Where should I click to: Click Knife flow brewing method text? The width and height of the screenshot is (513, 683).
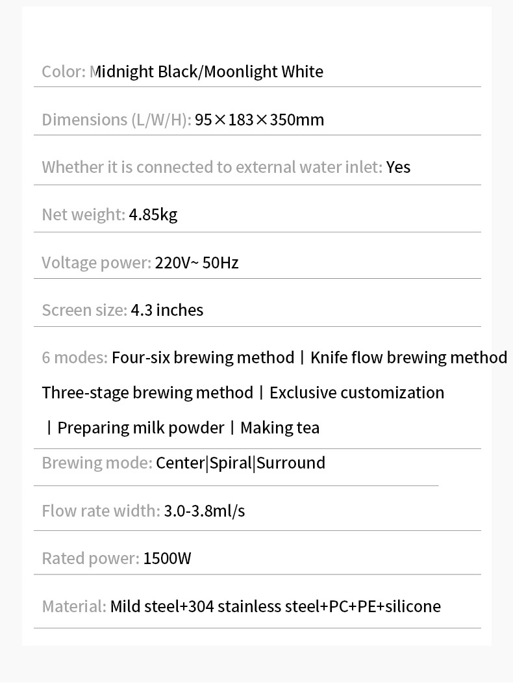point(408,357)
